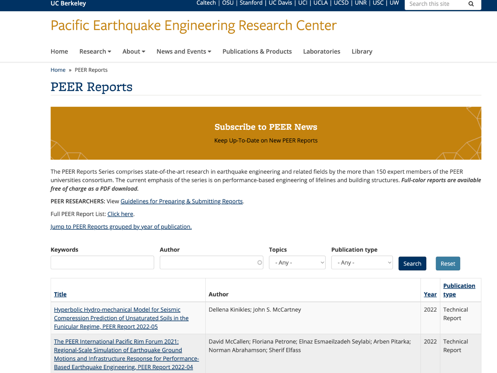This screenshot has height=373, width=497.
Task: Open the full report list Click here link
Action: tap(120, 214)
